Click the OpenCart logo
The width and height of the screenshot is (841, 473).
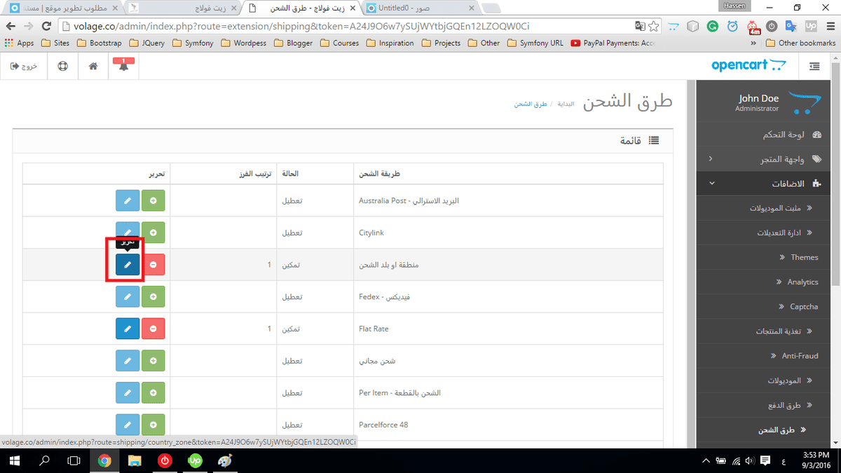click(x=748, y=65)
